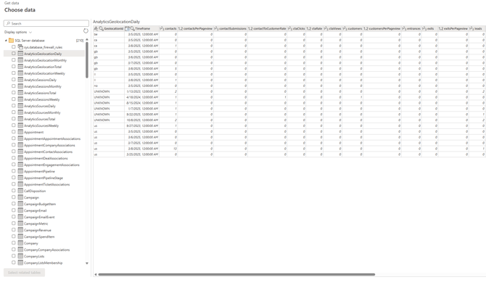The height and width of the screenshot is (282, 486).
Task: Click the contacts column header
Action: click(x=168, y=28)
